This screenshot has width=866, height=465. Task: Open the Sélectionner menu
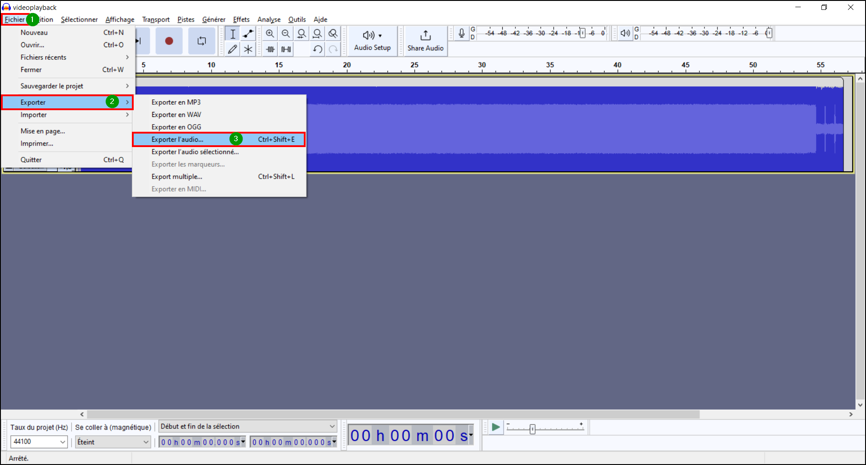point(79,19)
